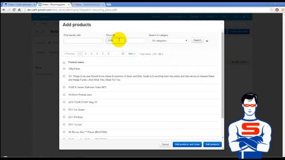The height and width of the screenshot is (160, 285).
Task: Check the 2011 Ice Queen product
Action: 64,109
